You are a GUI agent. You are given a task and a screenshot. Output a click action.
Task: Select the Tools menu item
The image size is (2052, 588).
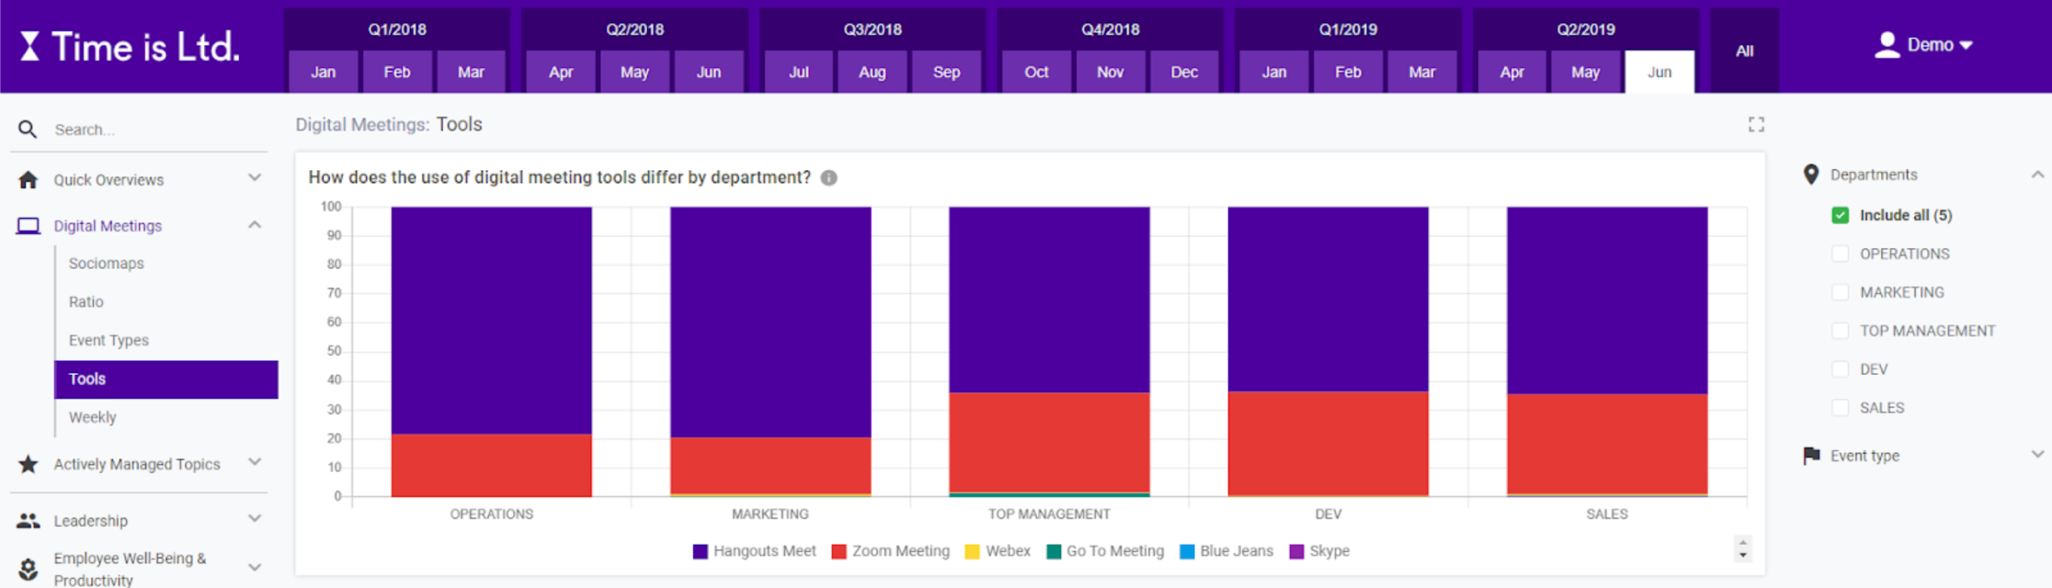165,379
